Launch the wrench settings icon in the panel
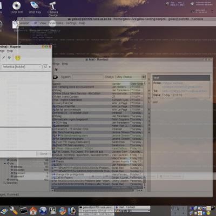This screenshot has width=216, height=216. [13, 211]
